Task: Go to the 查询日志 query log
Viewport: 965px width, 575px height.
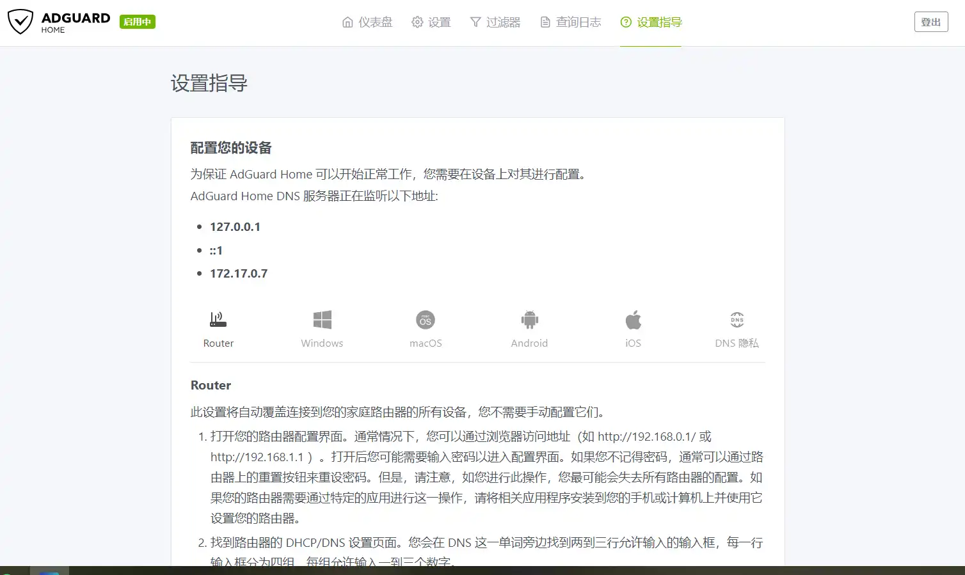Action: pyautogui.click(x=571, y=22)
